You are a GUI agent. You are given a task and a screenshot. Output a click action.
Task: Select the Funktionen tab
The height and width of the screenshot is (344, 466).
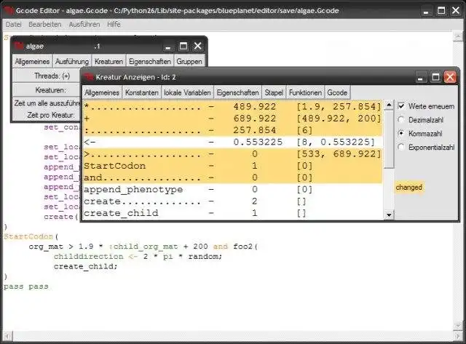[x=305, y=92]
